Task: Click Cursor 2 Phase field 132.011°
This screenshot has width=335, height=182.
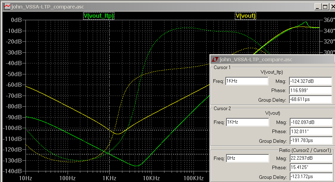Action: click(311, 131)
